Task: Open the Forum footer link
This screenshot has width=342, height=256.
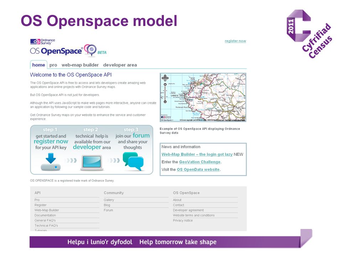Action: pyautogui.click(x=108, y=210)
